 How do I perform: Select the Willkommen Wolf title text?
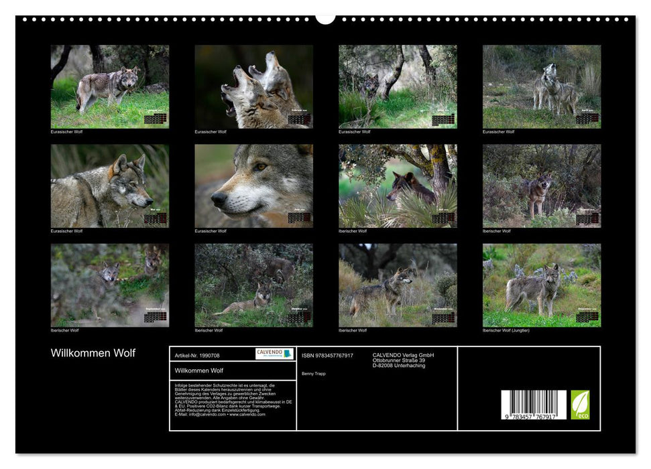(94, 351)
